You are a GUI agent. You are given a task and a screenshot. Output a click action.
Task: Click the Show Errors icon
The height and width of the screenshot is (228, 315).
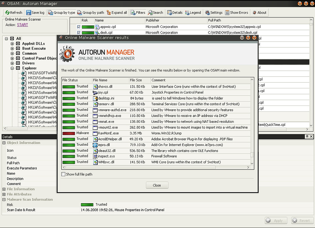227,13
